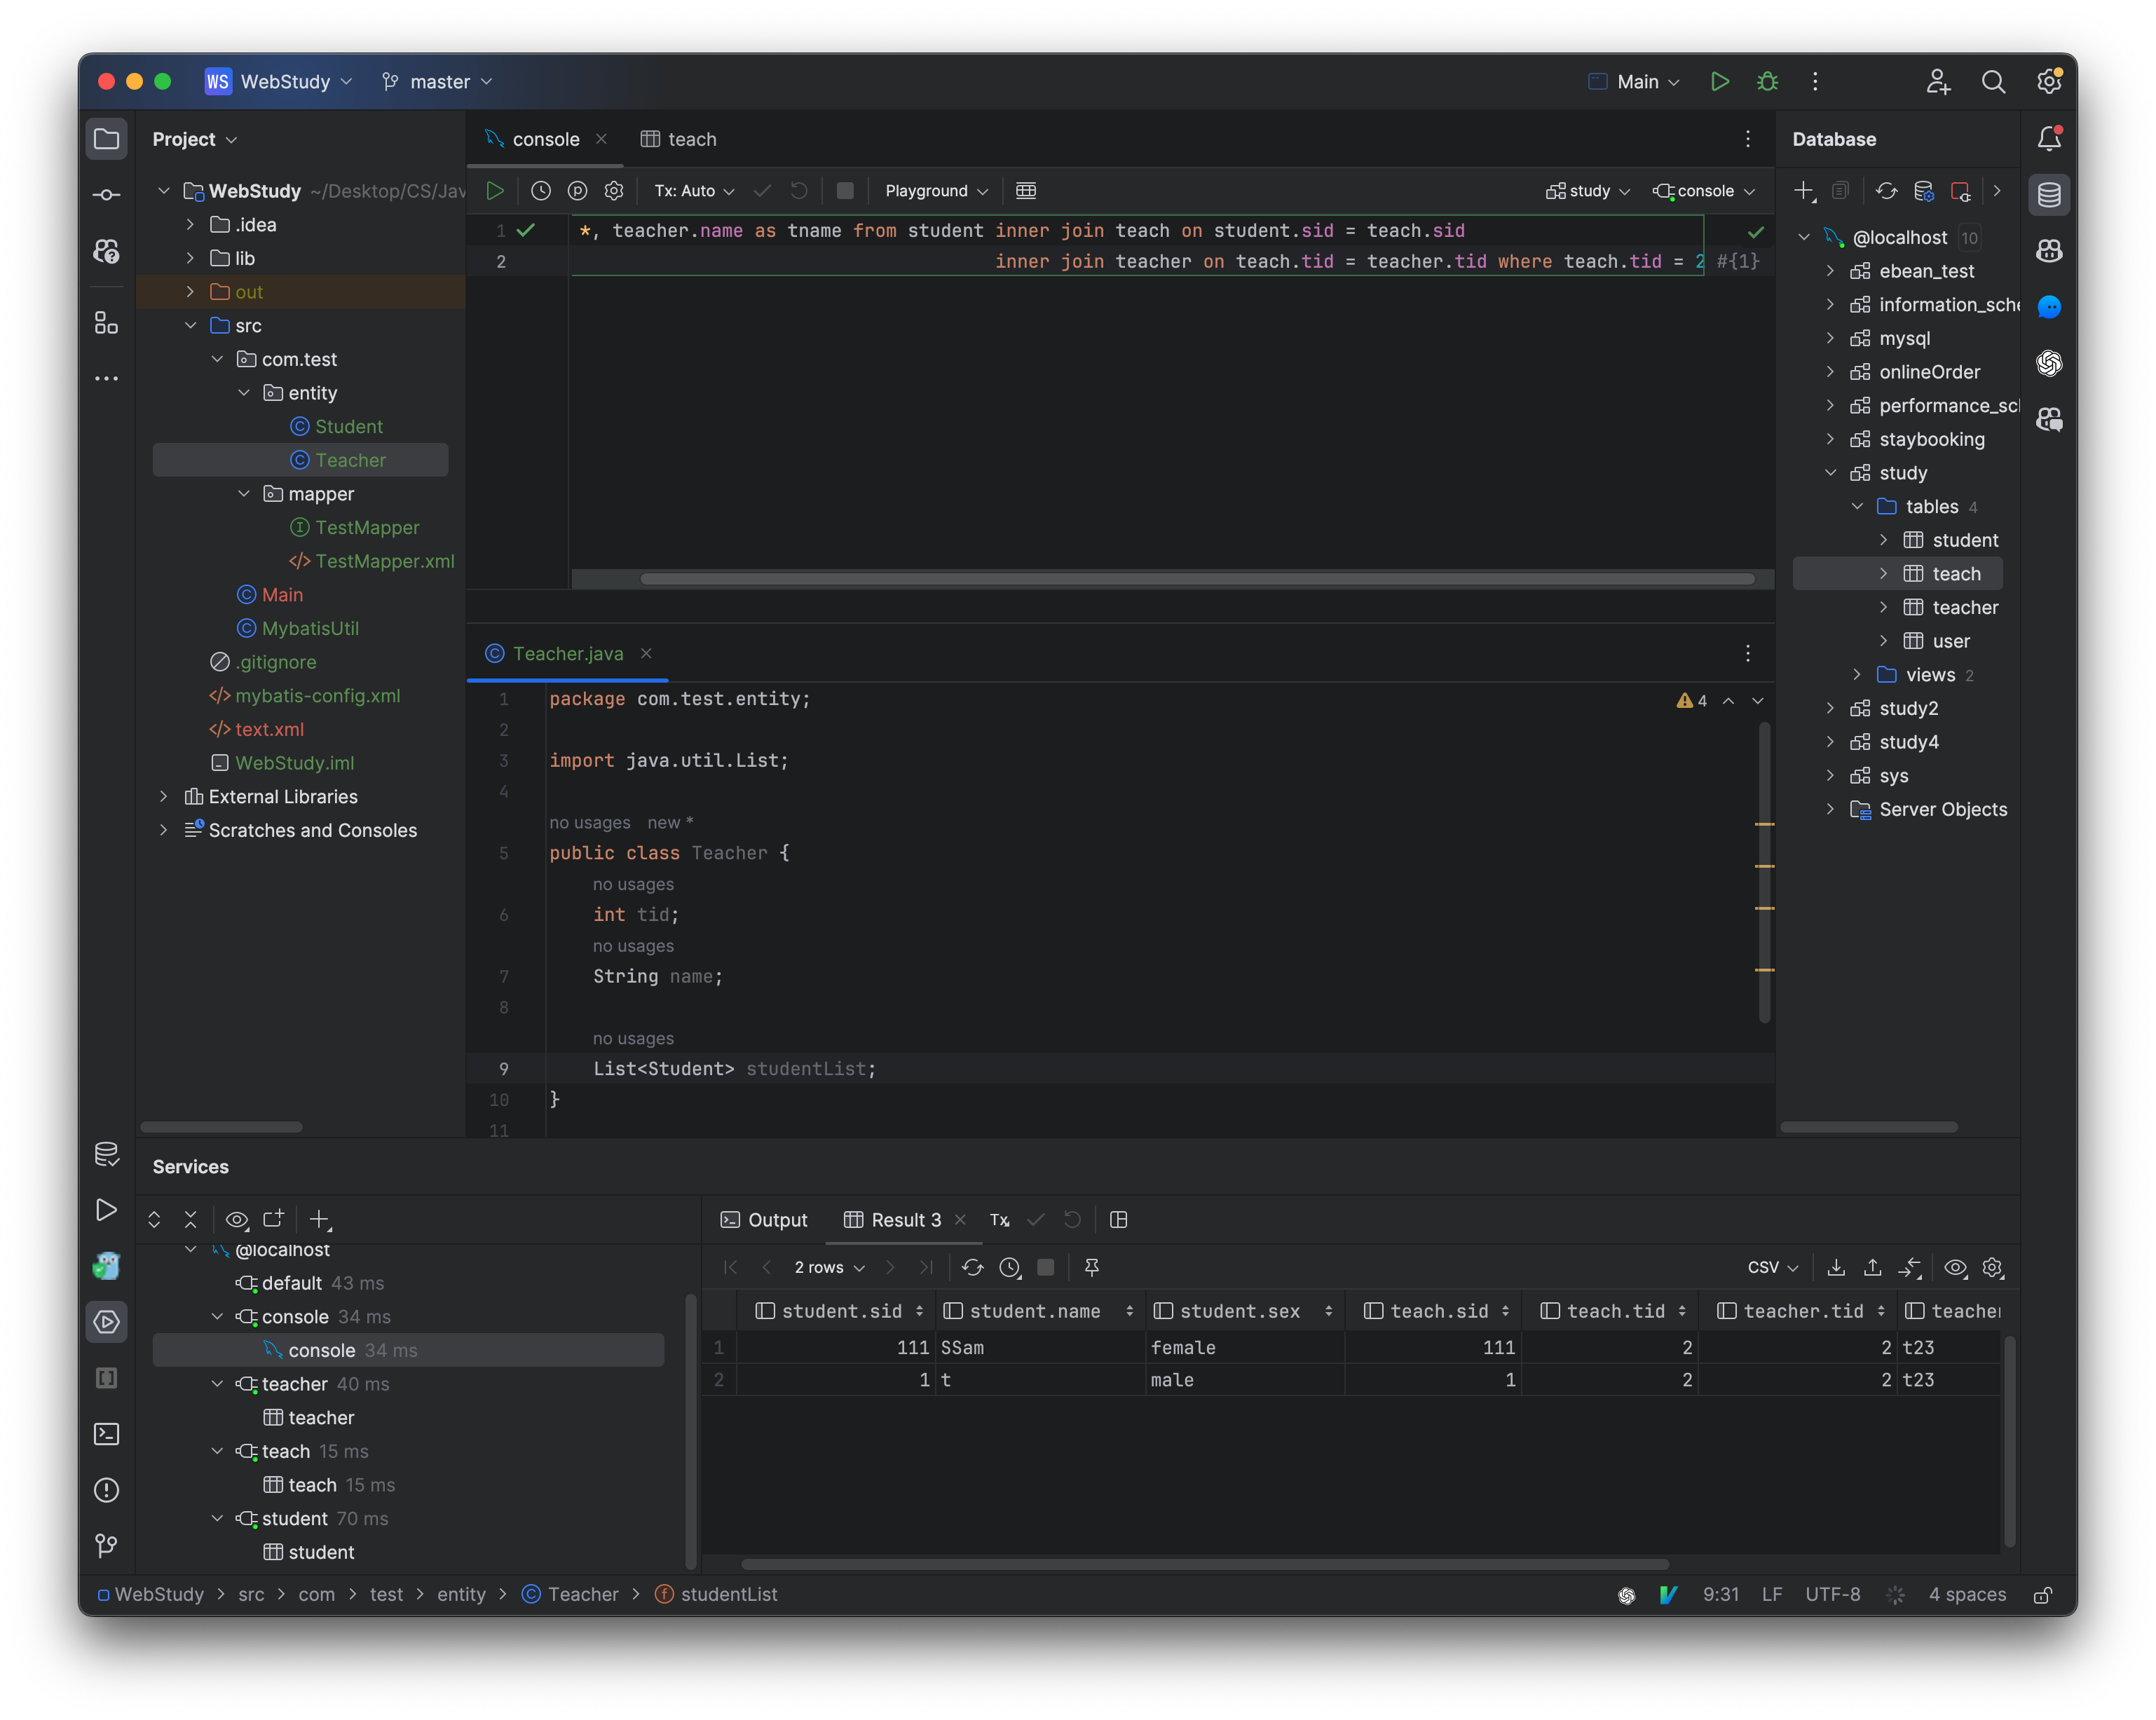Screen dimensions: 2156x1720
Task: Expand the Server Objects node
Action: coord(1832,810)
